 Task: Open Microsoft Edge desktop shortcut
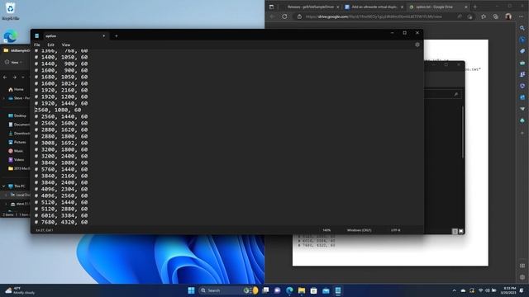pos(10,36)
